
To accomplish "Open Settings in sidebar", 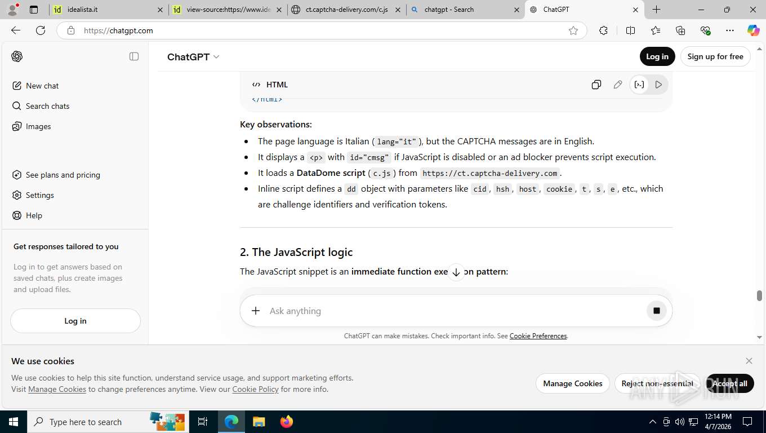I will click(x=39, y=195).
